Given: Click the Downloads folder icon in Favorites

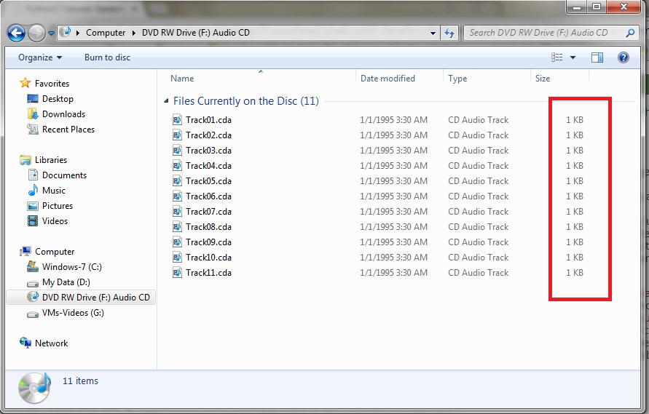Looking at the screenshot, I should [x=33, y=114].
